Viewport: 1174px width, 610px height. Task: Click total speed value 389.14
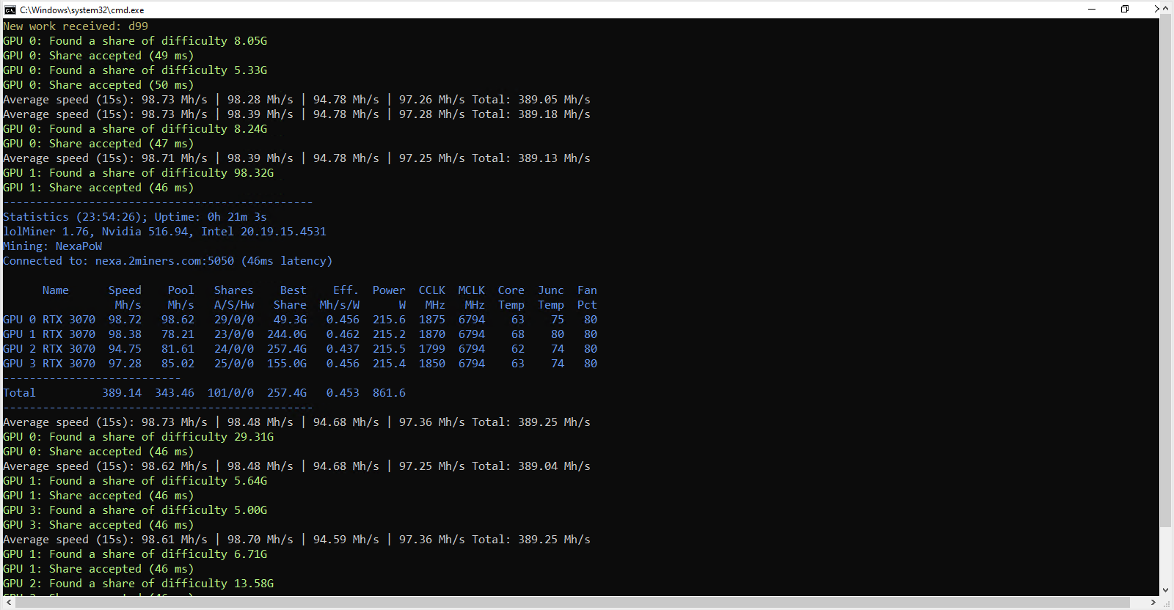(122, 393)
